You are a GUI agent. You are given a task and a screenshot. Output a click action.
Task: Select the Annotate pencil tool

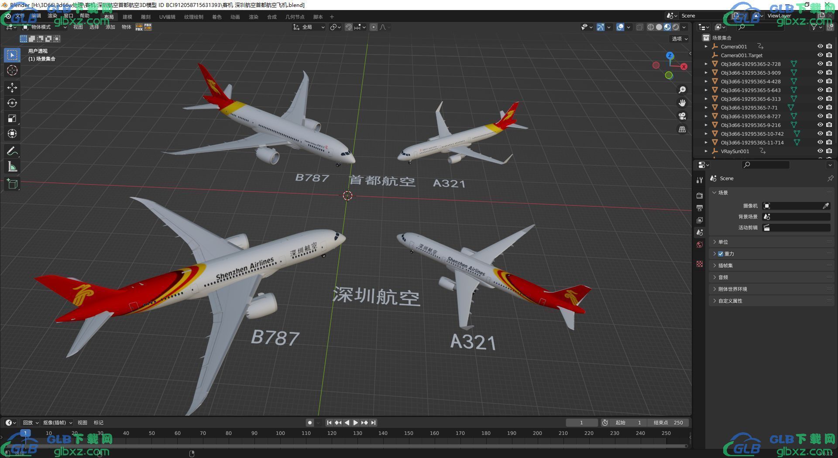click(12, 151)
